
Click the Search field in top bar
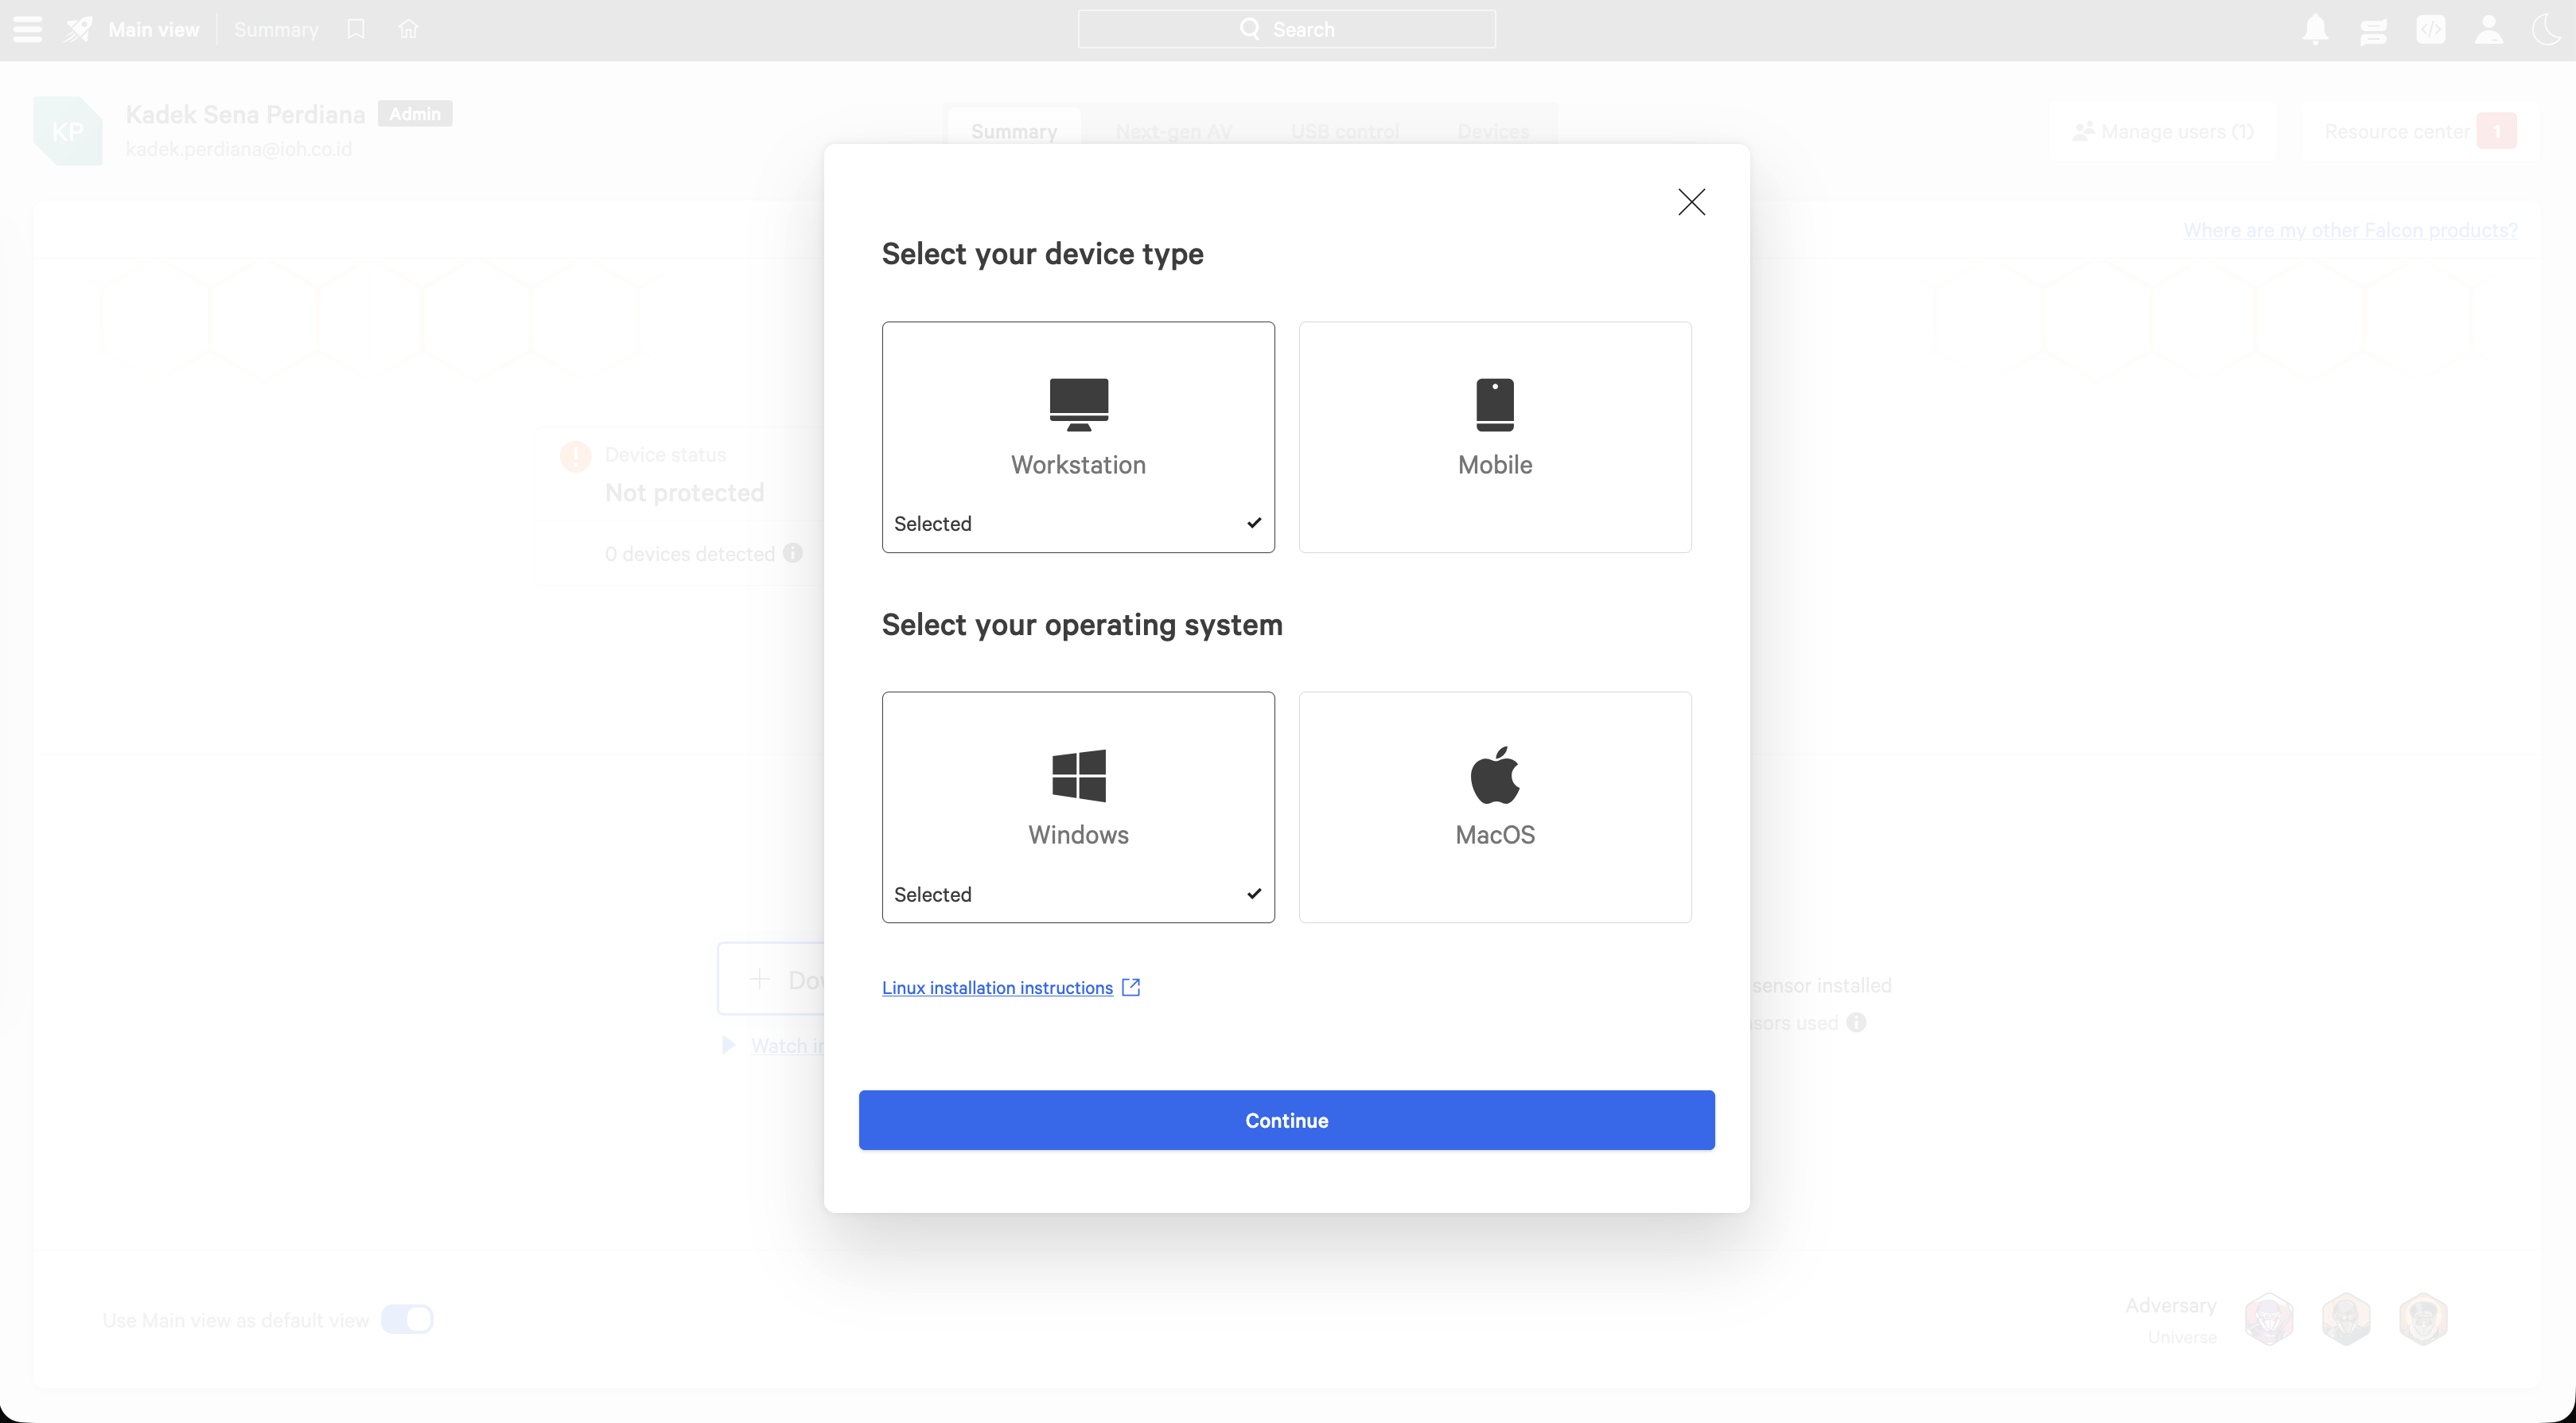1287,29
